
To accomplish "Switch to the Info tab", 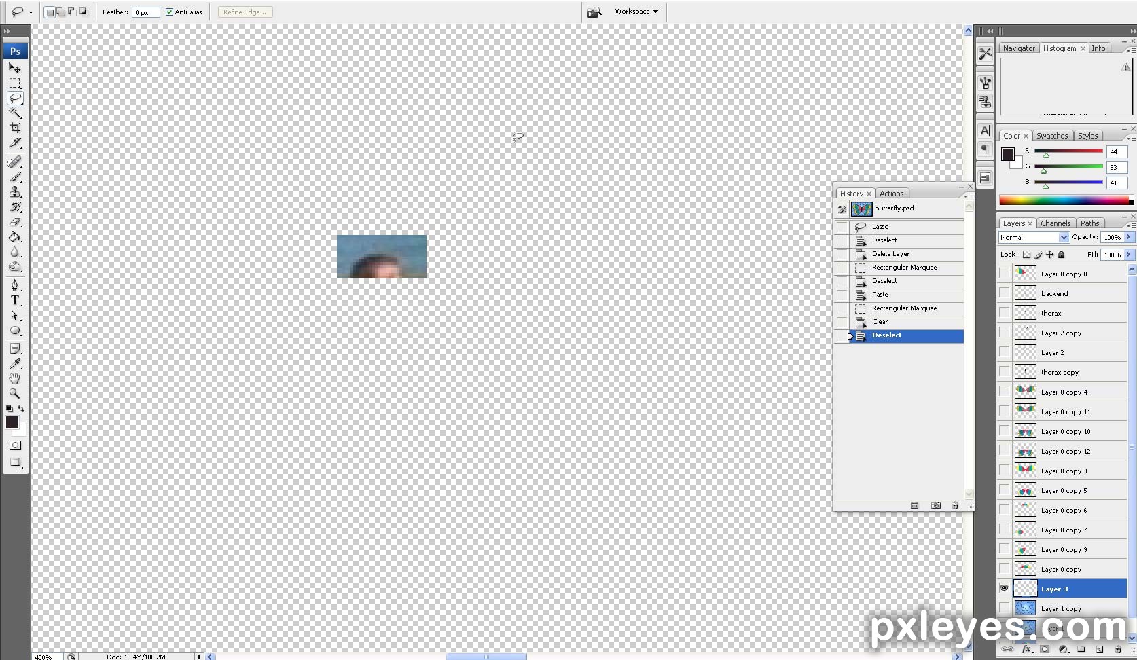I will tap(1098, 48).
